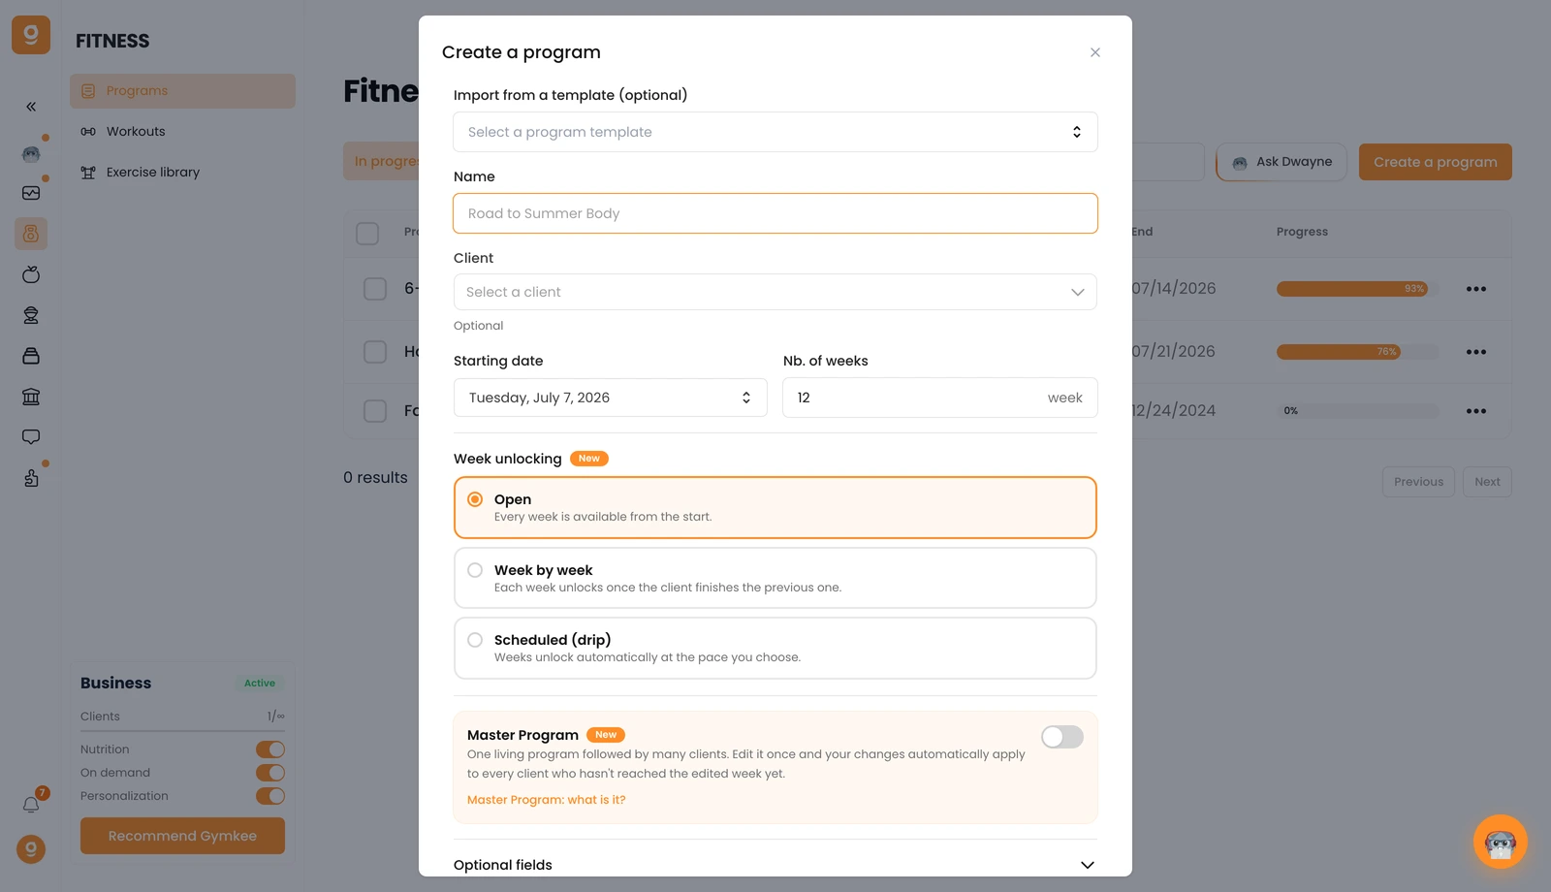
Task: Toggle the Nutrition switch in Business panel
Action: point(270,749)
